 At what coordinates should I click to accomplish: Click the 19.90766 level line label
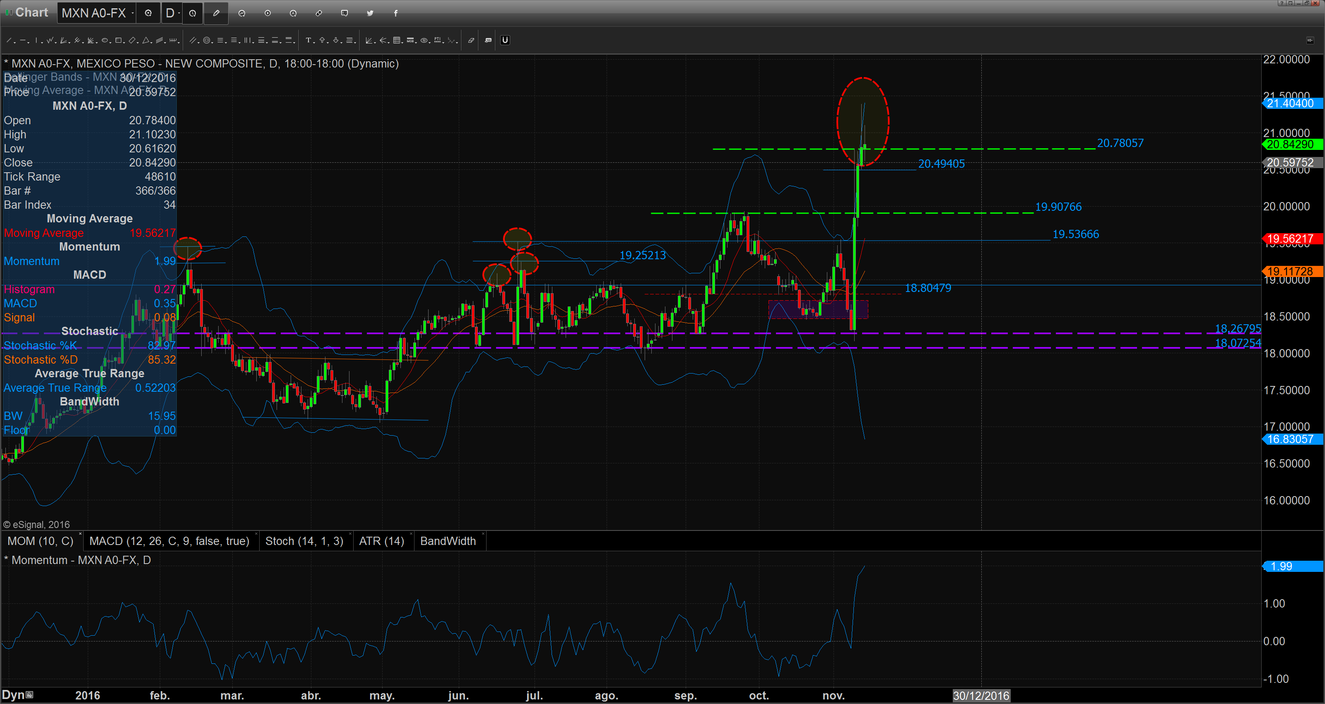(x=1058, y=207)
